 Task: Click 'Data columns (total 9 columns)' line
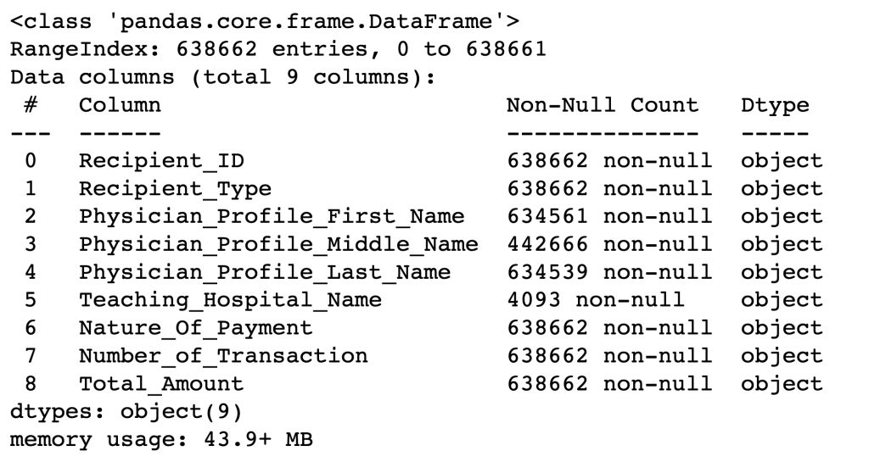[x=222, y=78]
